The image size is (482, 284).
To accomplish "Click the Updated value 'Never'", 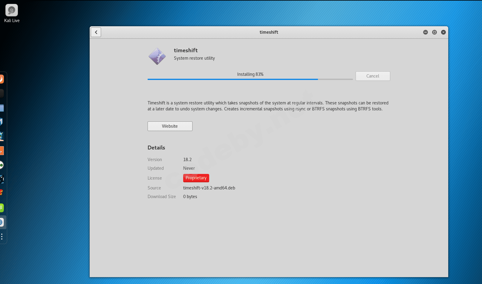I will click(189, 168).
